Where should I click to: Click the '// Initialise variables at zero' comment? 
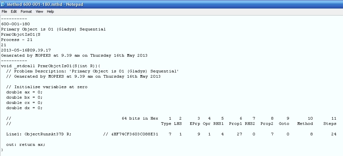point(47,87)
